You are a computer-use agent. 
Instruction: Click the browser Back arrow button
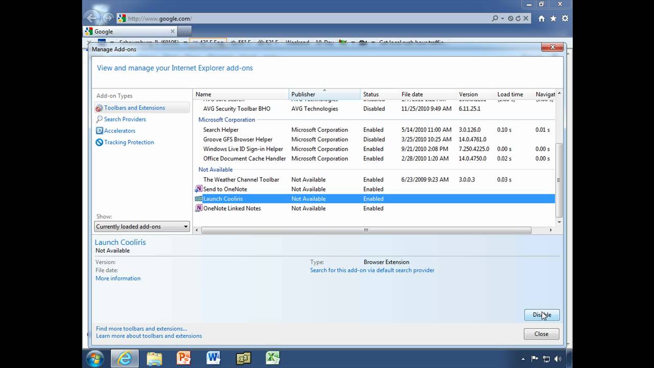pyautogui.click(x=92, y=18)
